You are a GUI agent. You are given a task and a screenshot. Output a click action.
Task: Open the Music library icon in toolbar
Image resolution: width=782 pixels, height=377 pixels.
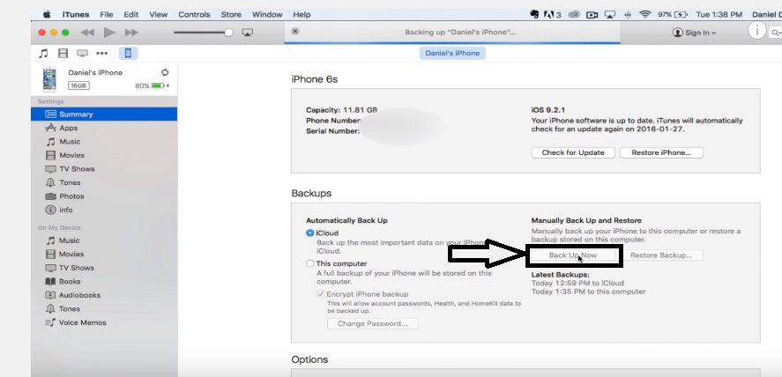[x=44, y=53]
